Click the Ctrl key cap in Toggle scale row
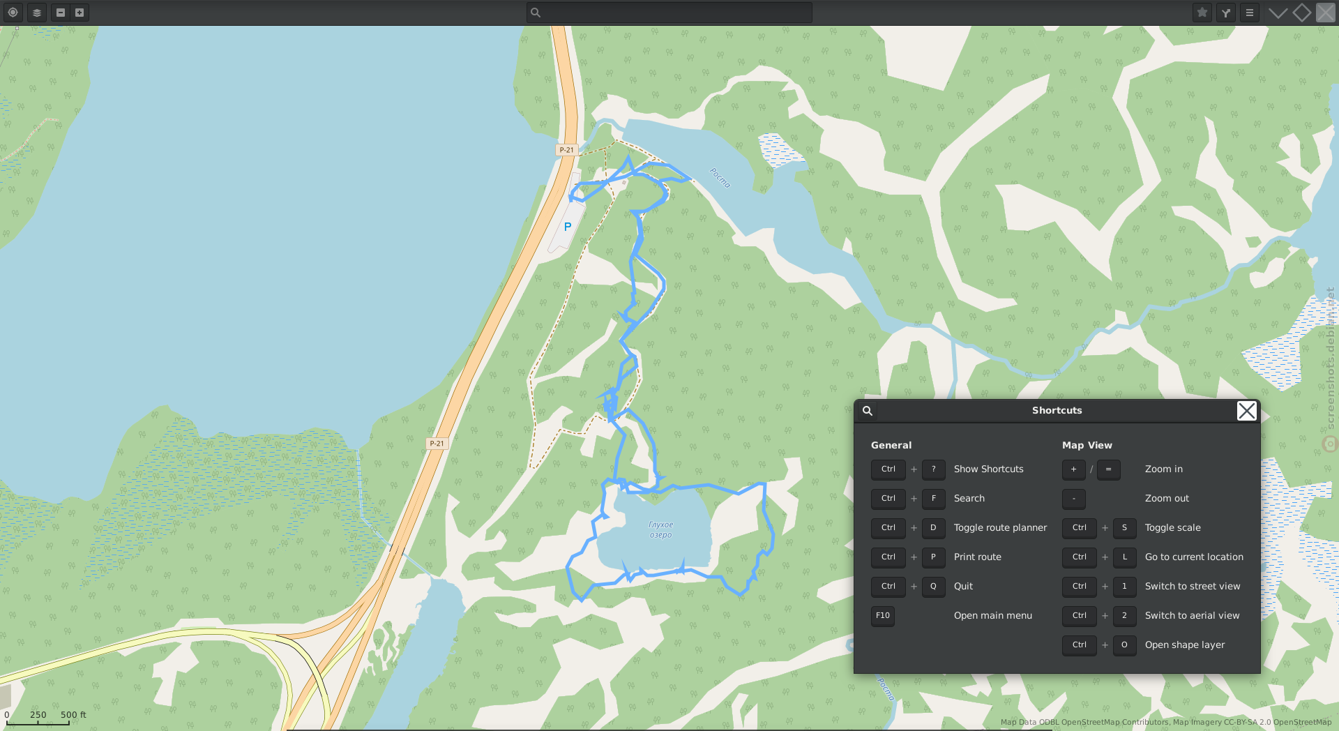The image size is (1339, 731). [1080, 528]
